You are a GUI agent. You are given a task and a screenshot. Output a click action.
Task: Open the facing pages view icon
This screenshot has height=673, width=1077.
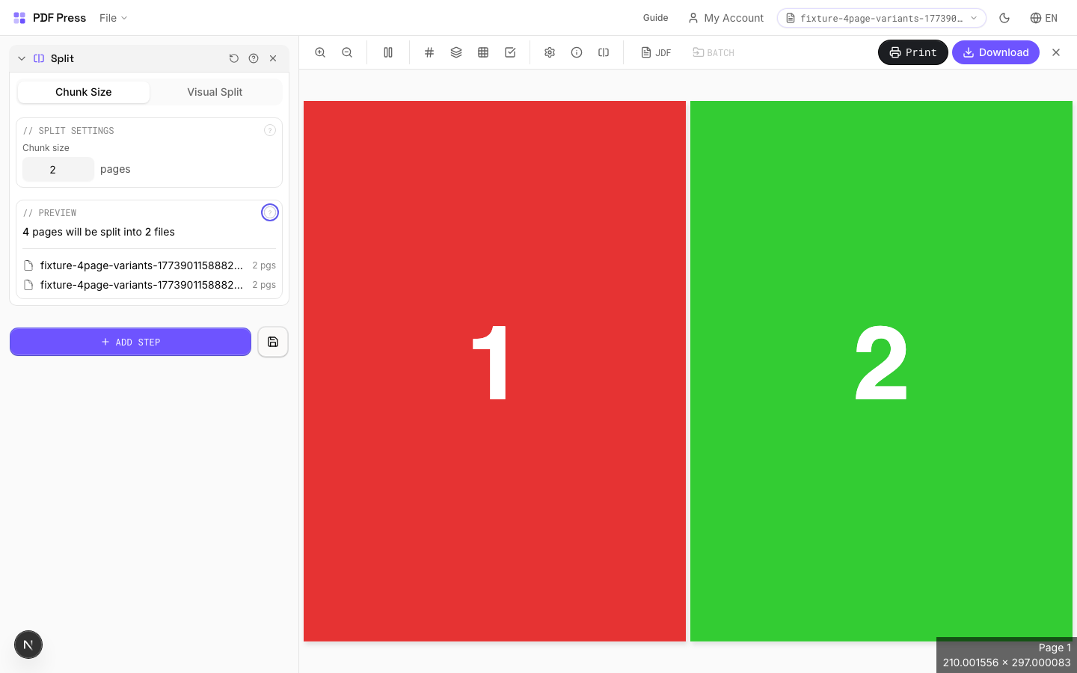pyautogui.click(x=388, y=52)
